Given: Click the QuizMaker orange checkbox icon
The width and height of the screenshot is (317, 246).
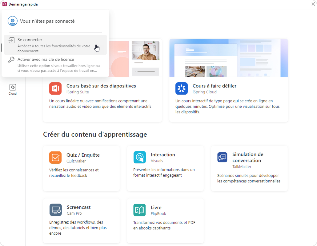Looking at the screenshot, I should (x=55, y=158).
